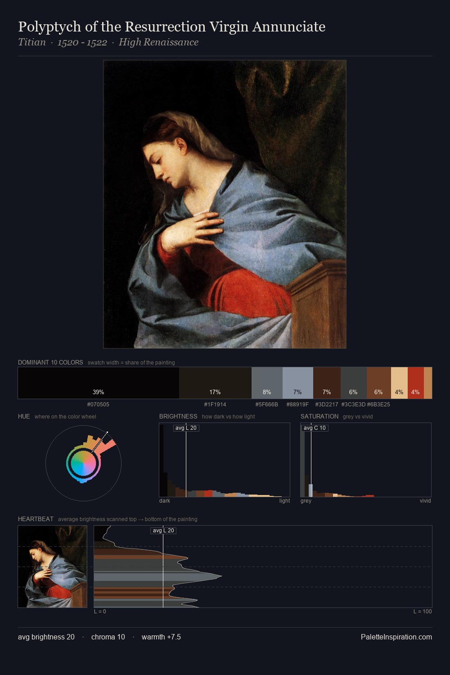Screen dimensions: 450x675
Task: Click the 'BRIGHTNESS' section heading
Action: click(x=178, y=416)
